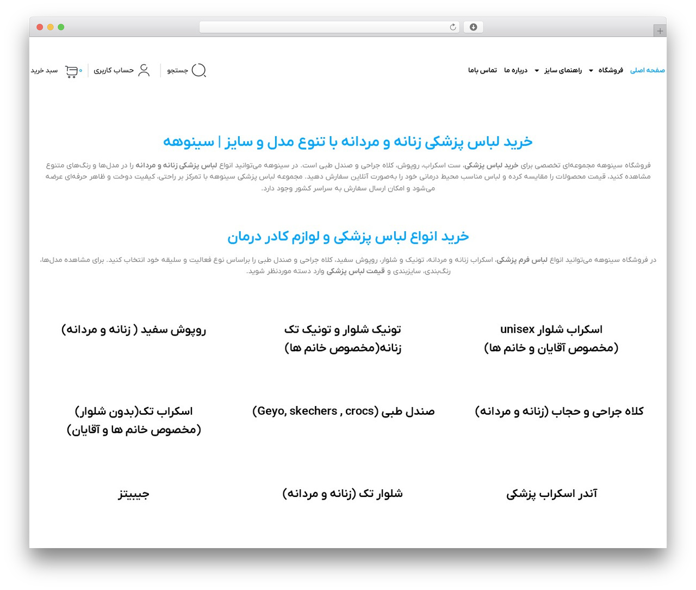Click the راهنمای سایز menu label

pos(563,70)
